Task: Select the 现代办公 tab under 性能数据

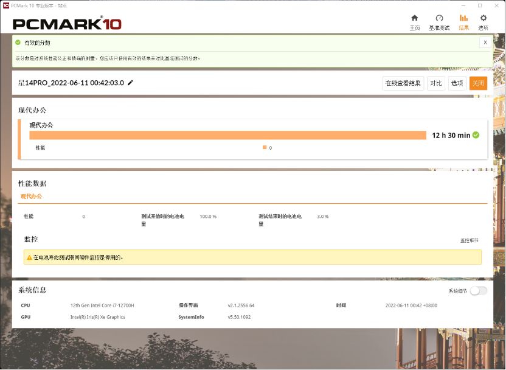Action: tap(31, 197)
